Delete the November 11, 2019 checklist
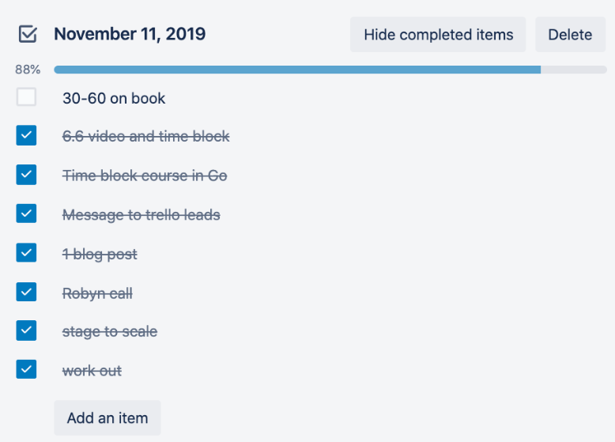This screenshot has height=442, width=615. [x=570, y=35]
